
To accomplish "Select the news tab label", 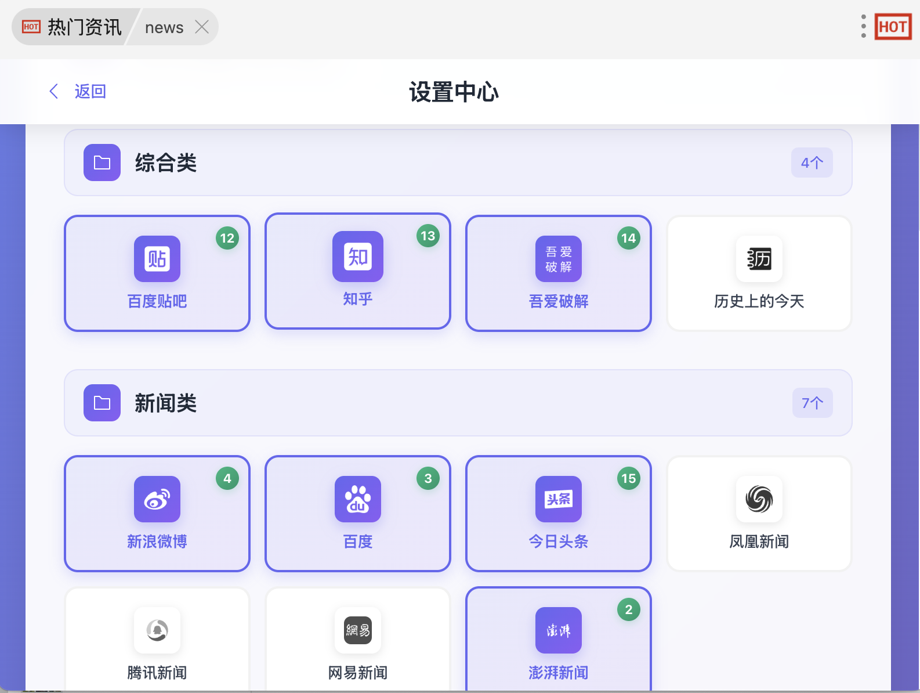I will point(164,27).
